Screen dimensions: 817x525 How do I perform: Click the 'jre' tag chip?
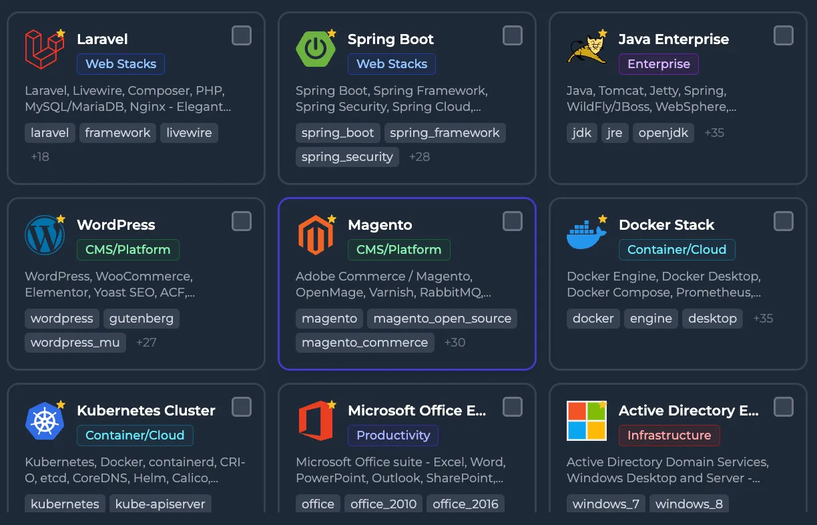615,133
